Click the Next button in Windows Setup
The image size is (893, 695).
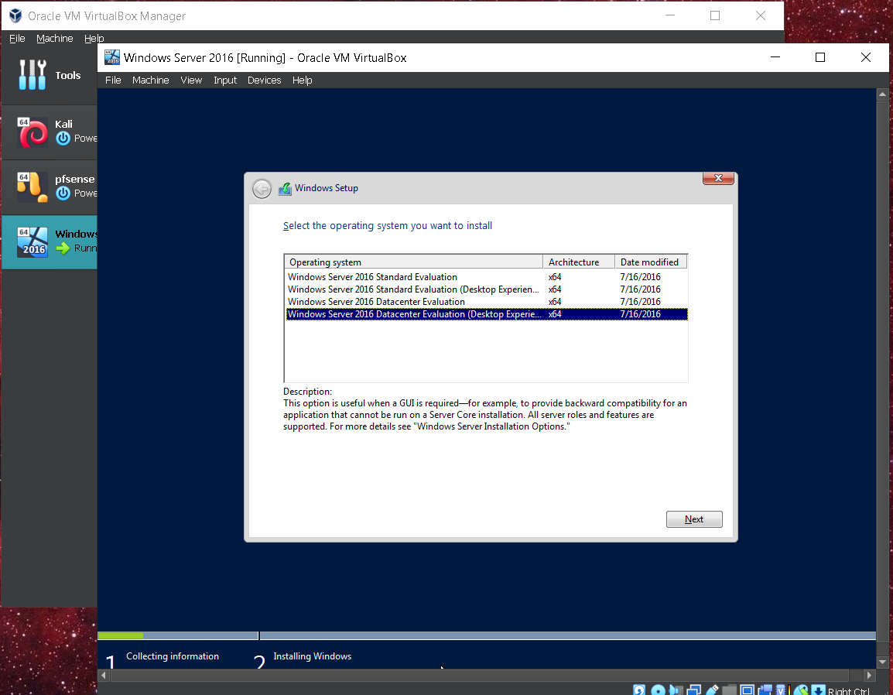(x=693, y=519)
